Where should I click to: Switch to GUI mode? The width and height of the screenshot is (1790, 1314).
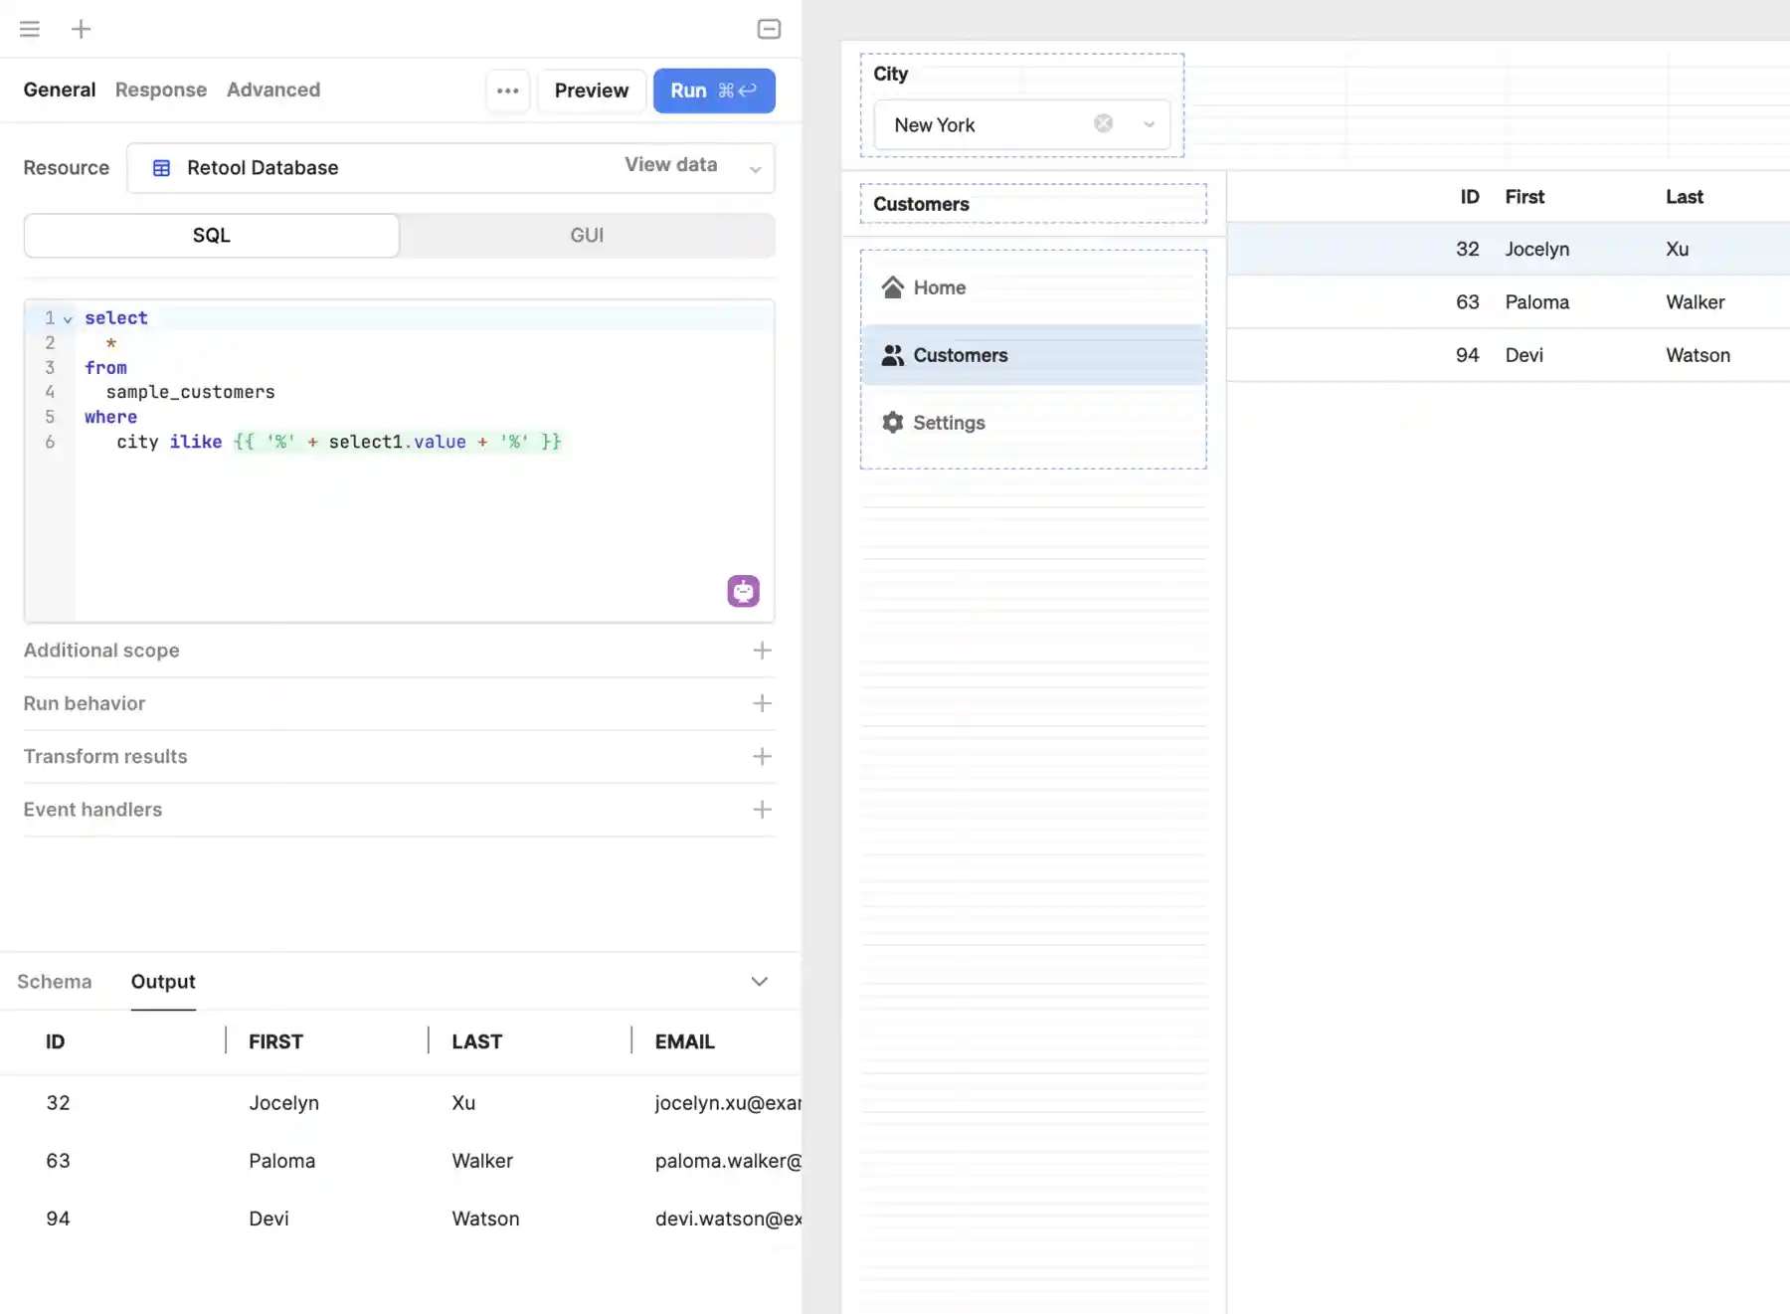[x=587, y=236]
